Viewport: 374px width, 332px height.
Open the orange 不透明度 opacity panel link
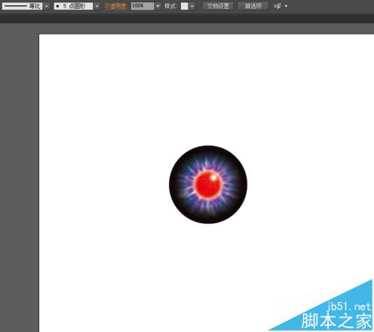pos(115,6)
